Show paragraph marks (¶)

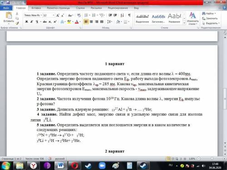tap(129, 15)
